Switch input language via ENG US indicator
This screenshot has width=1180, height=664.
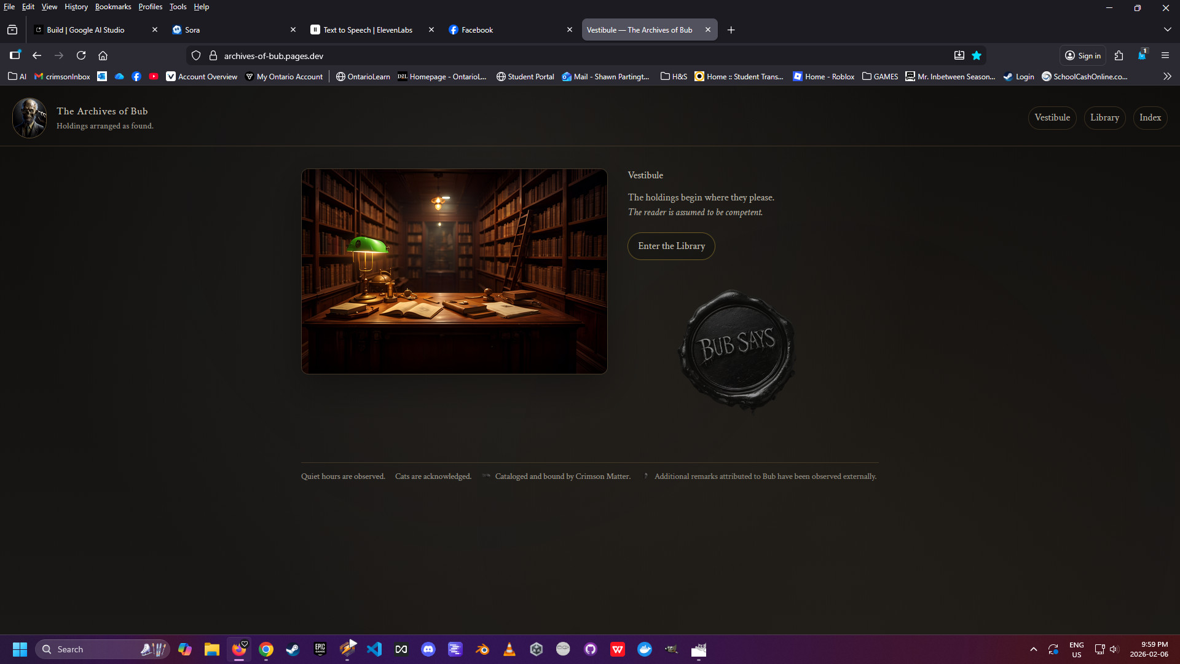tap(1076, 649)
